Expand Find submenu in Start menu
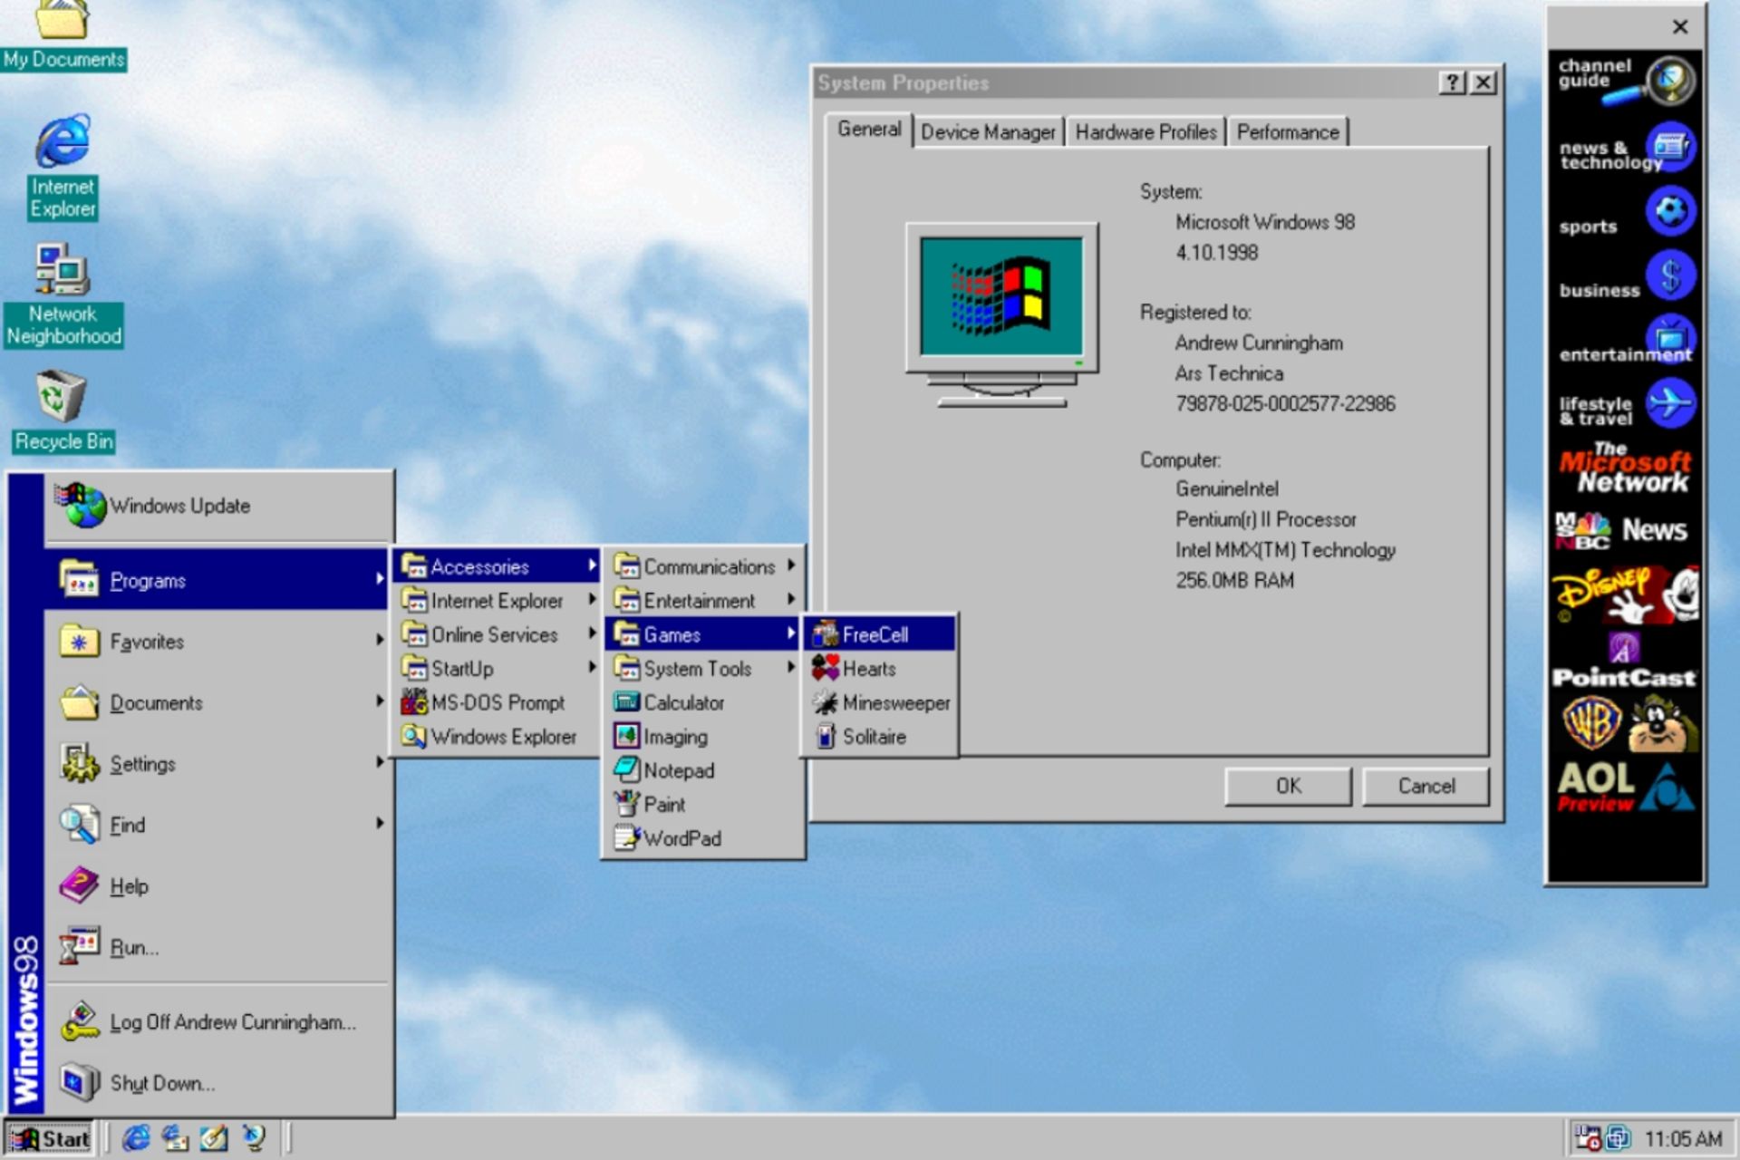Viewport: 1740px width, 1160px height. tap(217, 825)
